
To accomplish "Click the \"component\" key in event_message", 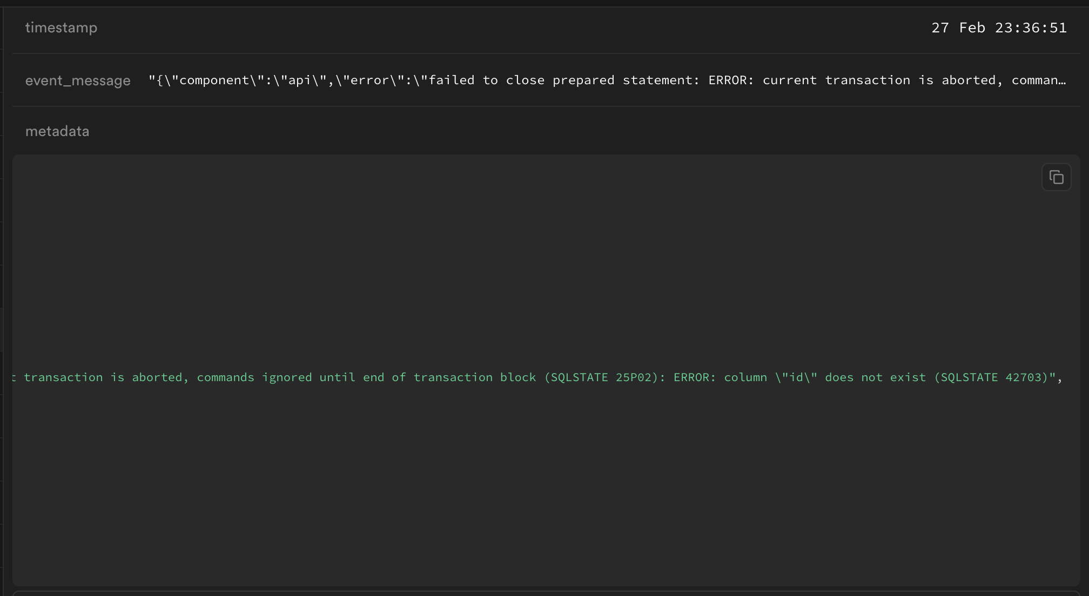I will [x=214, y=80].
